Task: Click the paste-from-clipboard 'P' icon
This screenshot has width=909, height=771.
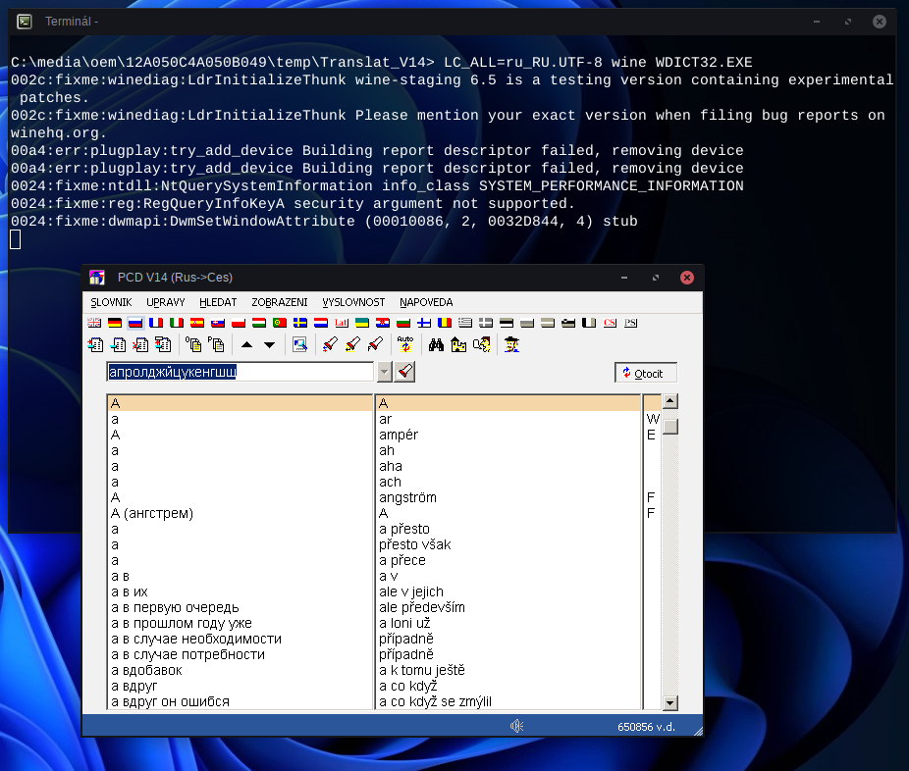Action: pos(216,345)
